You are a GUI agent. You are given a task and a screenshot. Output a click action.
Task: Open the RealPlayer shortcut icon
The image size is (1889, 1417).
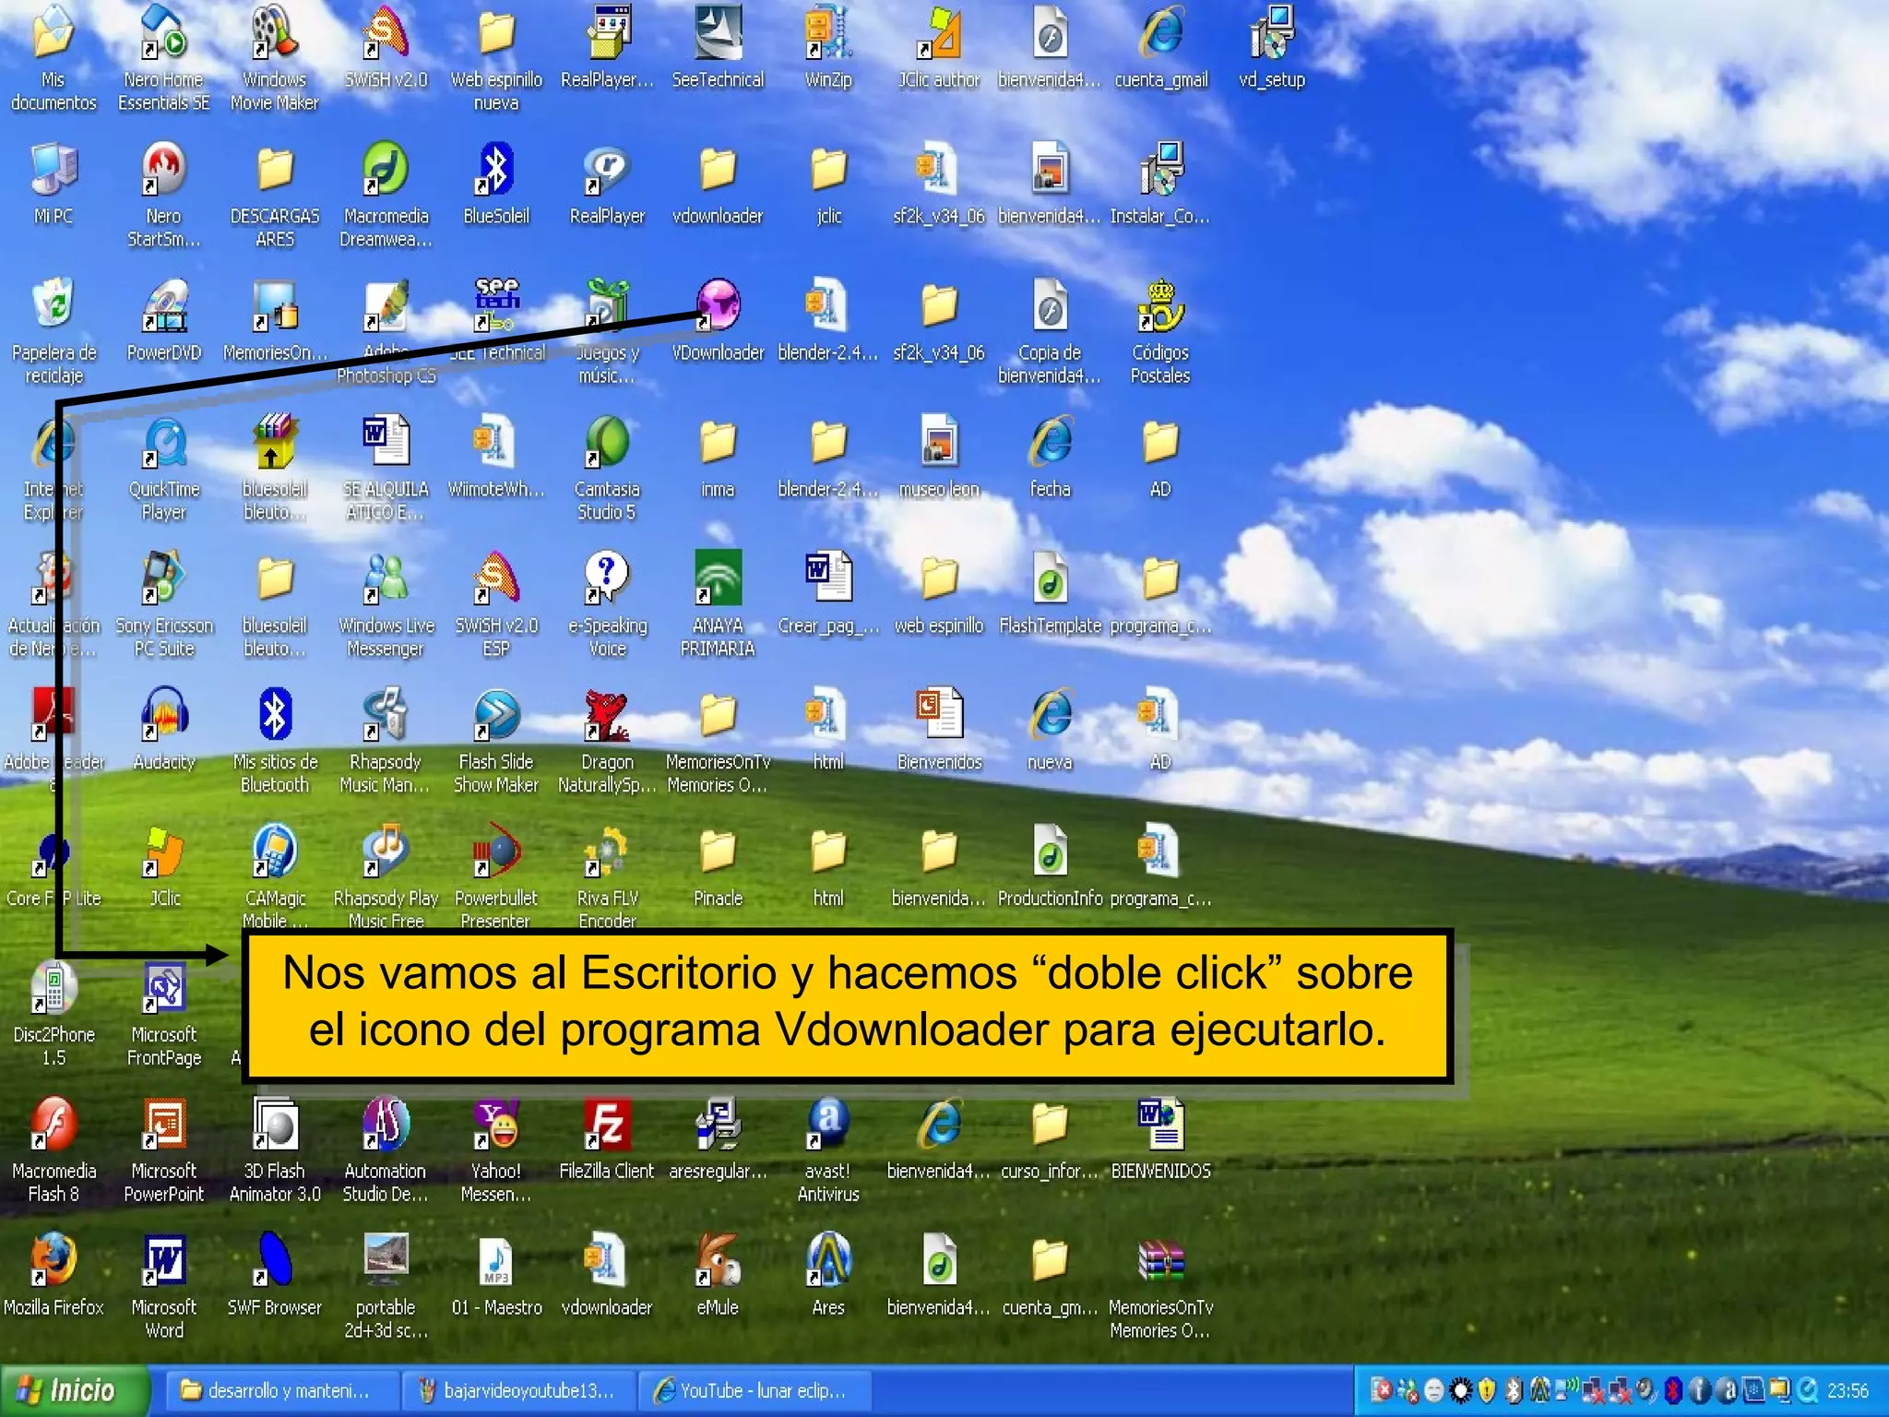[x=607, y=168]
